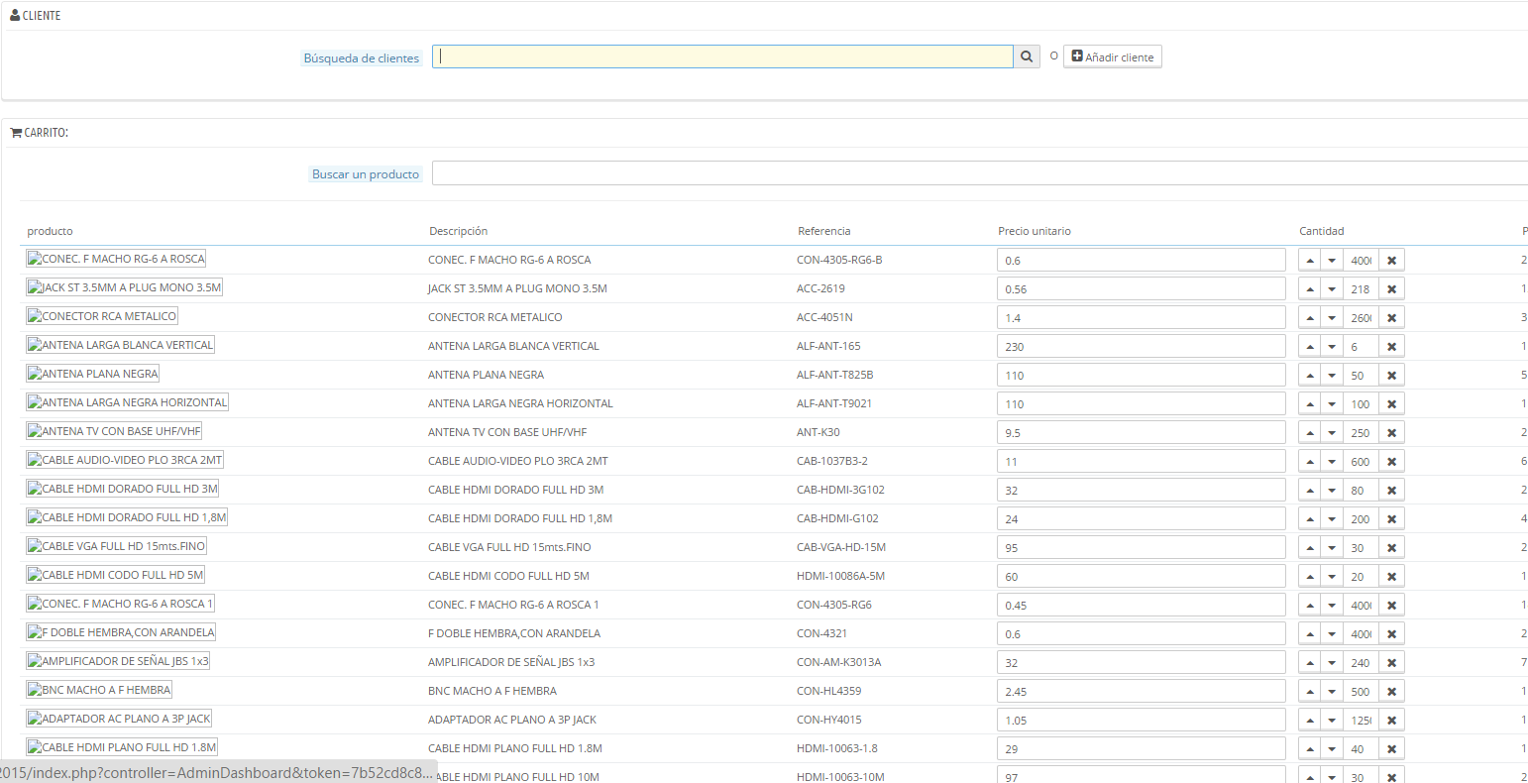
Task: Delete the ANTENA PLANA NEGRA cart line
Action: (1391, 376)
